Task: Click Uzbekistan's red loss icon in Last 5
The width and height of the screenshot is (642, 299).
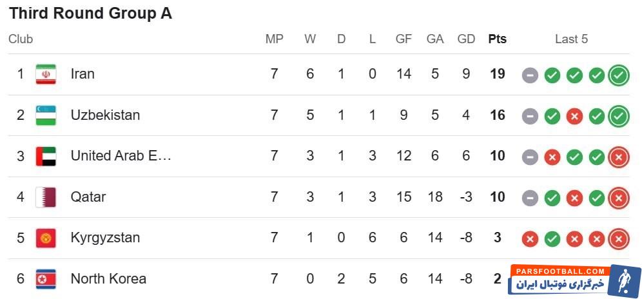Action: coord(574,117)
